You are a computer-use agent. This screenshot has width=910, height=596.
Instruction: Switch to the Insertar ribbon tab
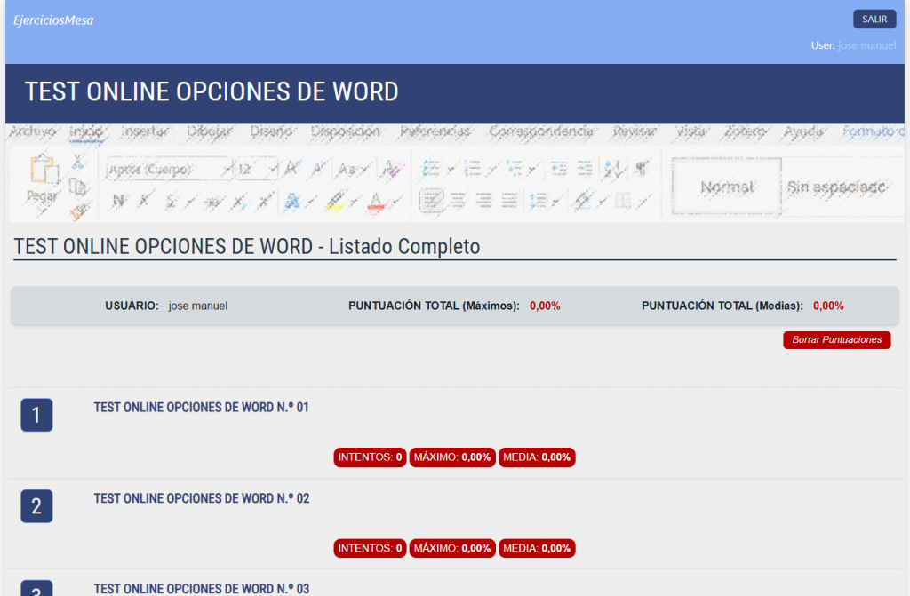[145, 131]
